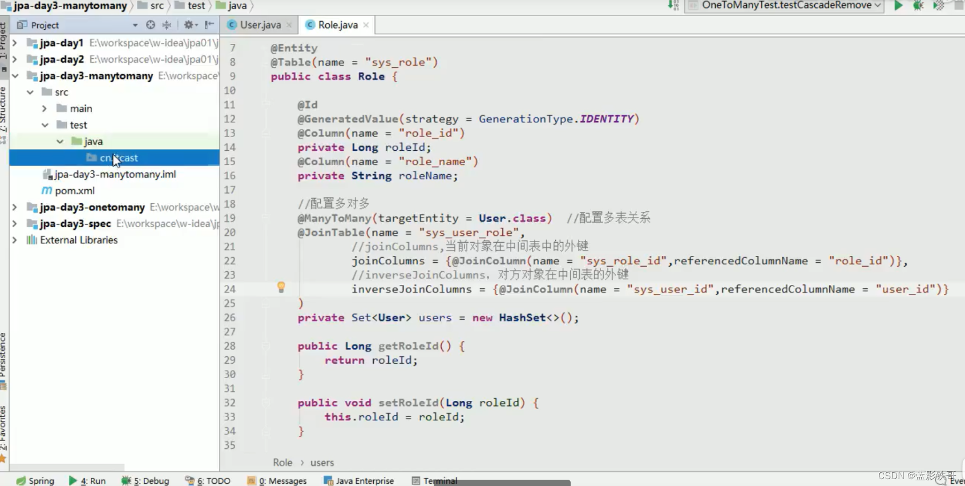The height and width of the screenshot is (486, 965).
Task: Click the scroll from source target icon
Action: tap(151, 25)
